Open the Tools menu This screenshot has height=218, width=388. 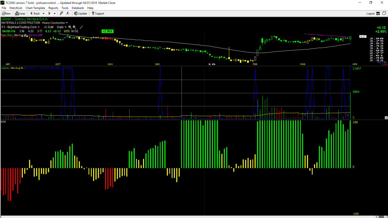point(65,8)
